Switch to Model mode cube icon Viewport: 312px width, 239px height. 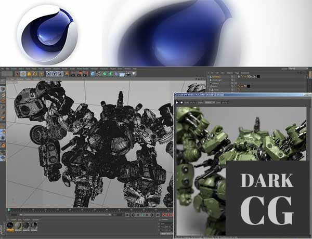pyautogui.click(x=3, y=89)
